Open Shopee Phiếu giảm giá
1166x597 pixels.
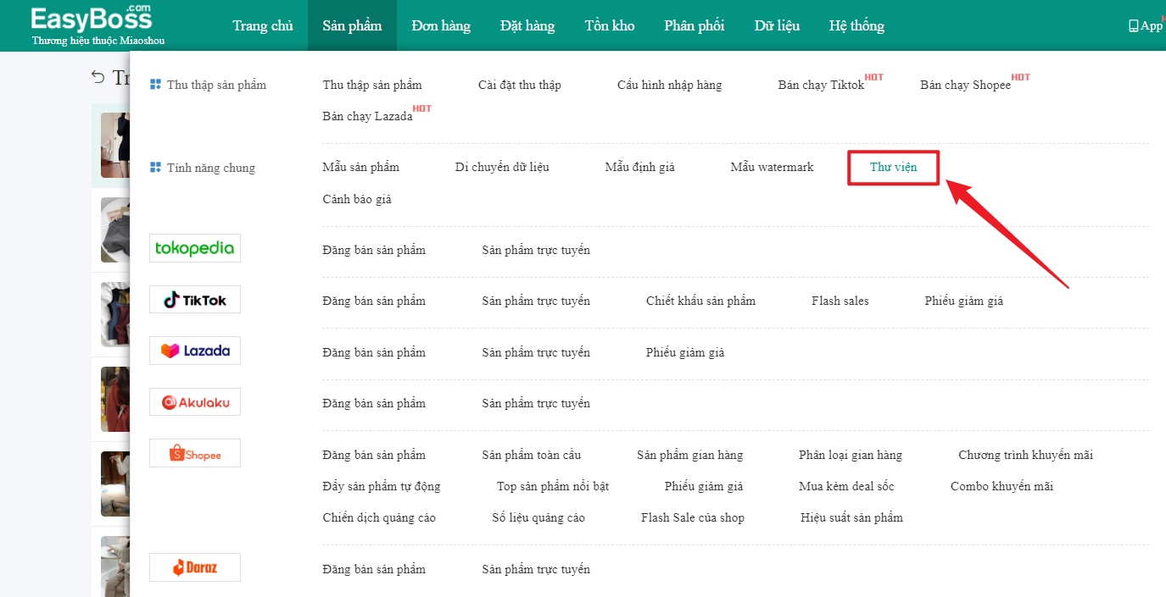[x=704, y=486]
